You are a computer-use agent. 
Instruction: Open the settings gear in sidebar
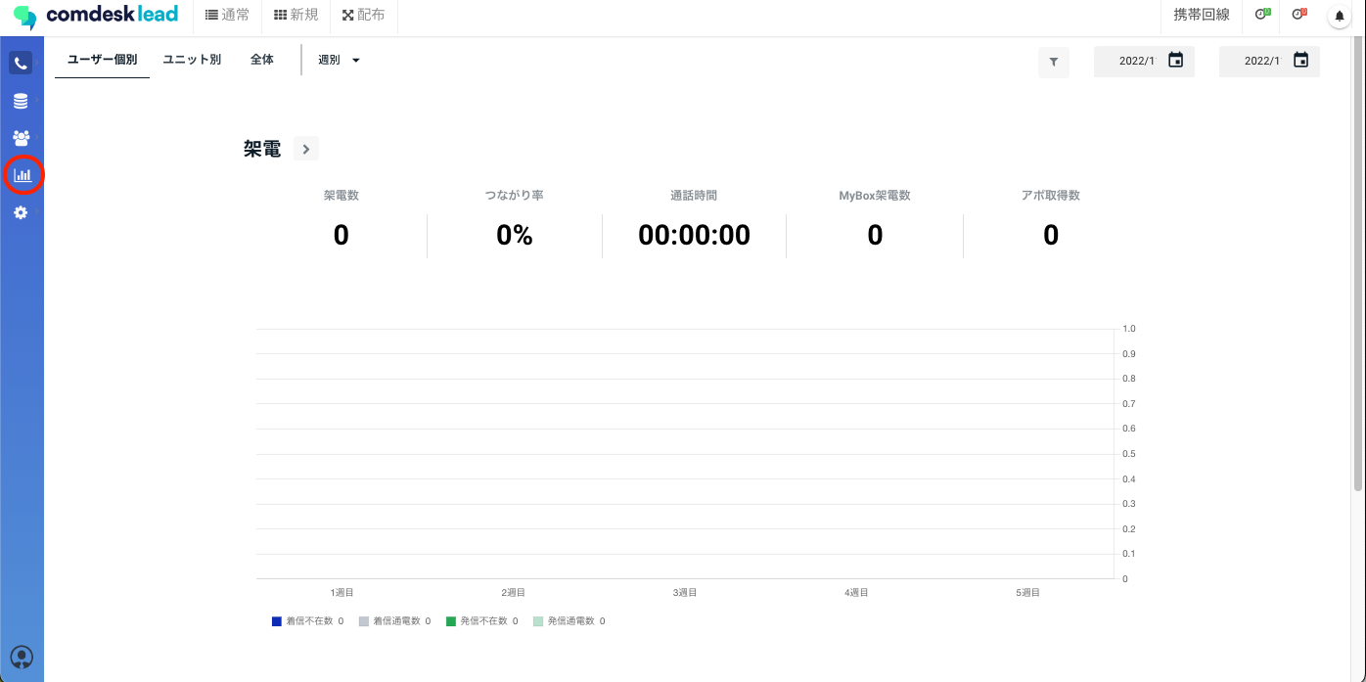click(21, 212)
